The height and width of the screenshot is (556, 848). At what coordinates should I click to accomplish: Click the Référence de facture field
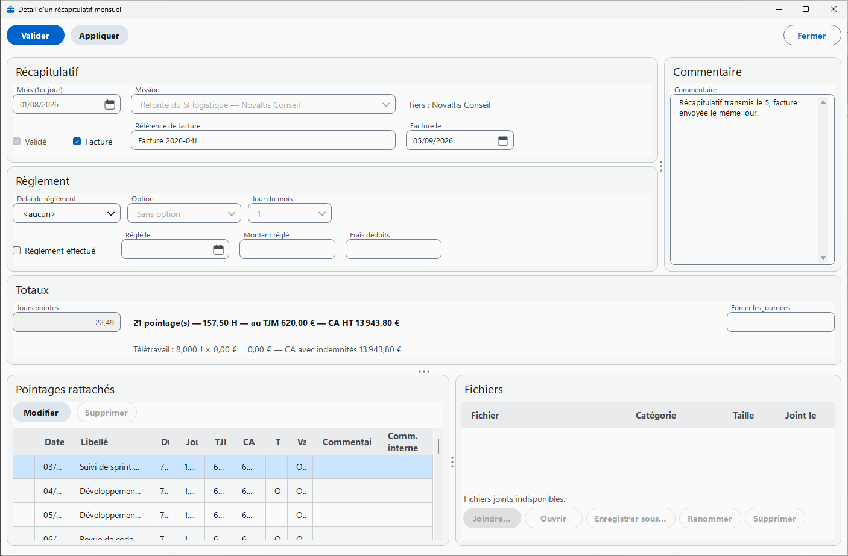(263, 140)
